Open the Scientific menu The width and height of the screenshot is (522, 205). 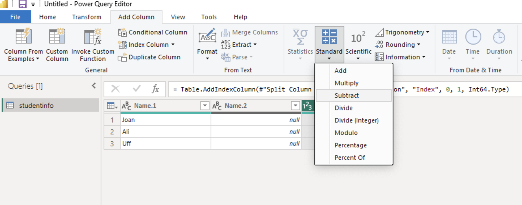(358, 45)
